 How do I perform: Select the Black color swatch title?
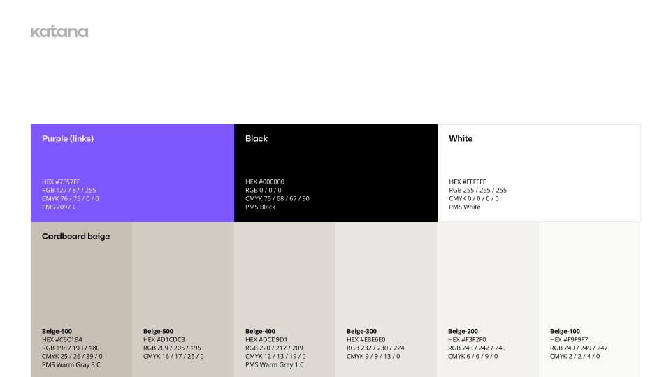click(x=257, y=139)
